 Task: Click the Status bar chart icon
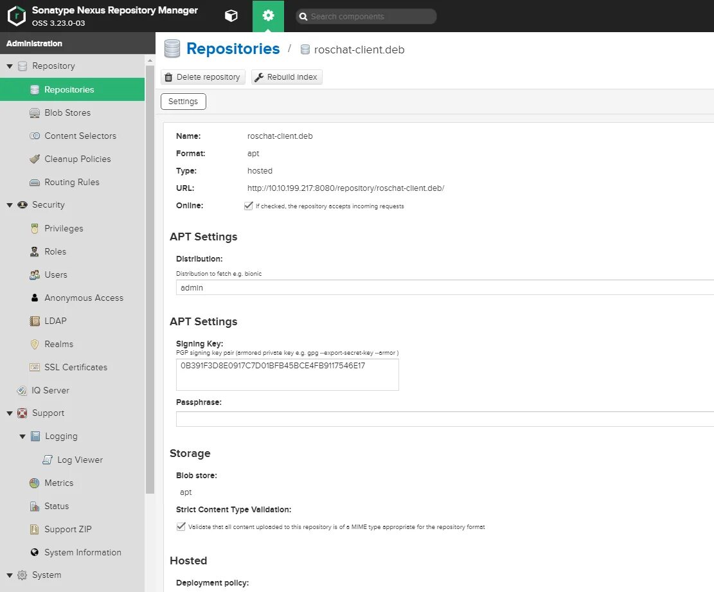[x=35, y=506]
